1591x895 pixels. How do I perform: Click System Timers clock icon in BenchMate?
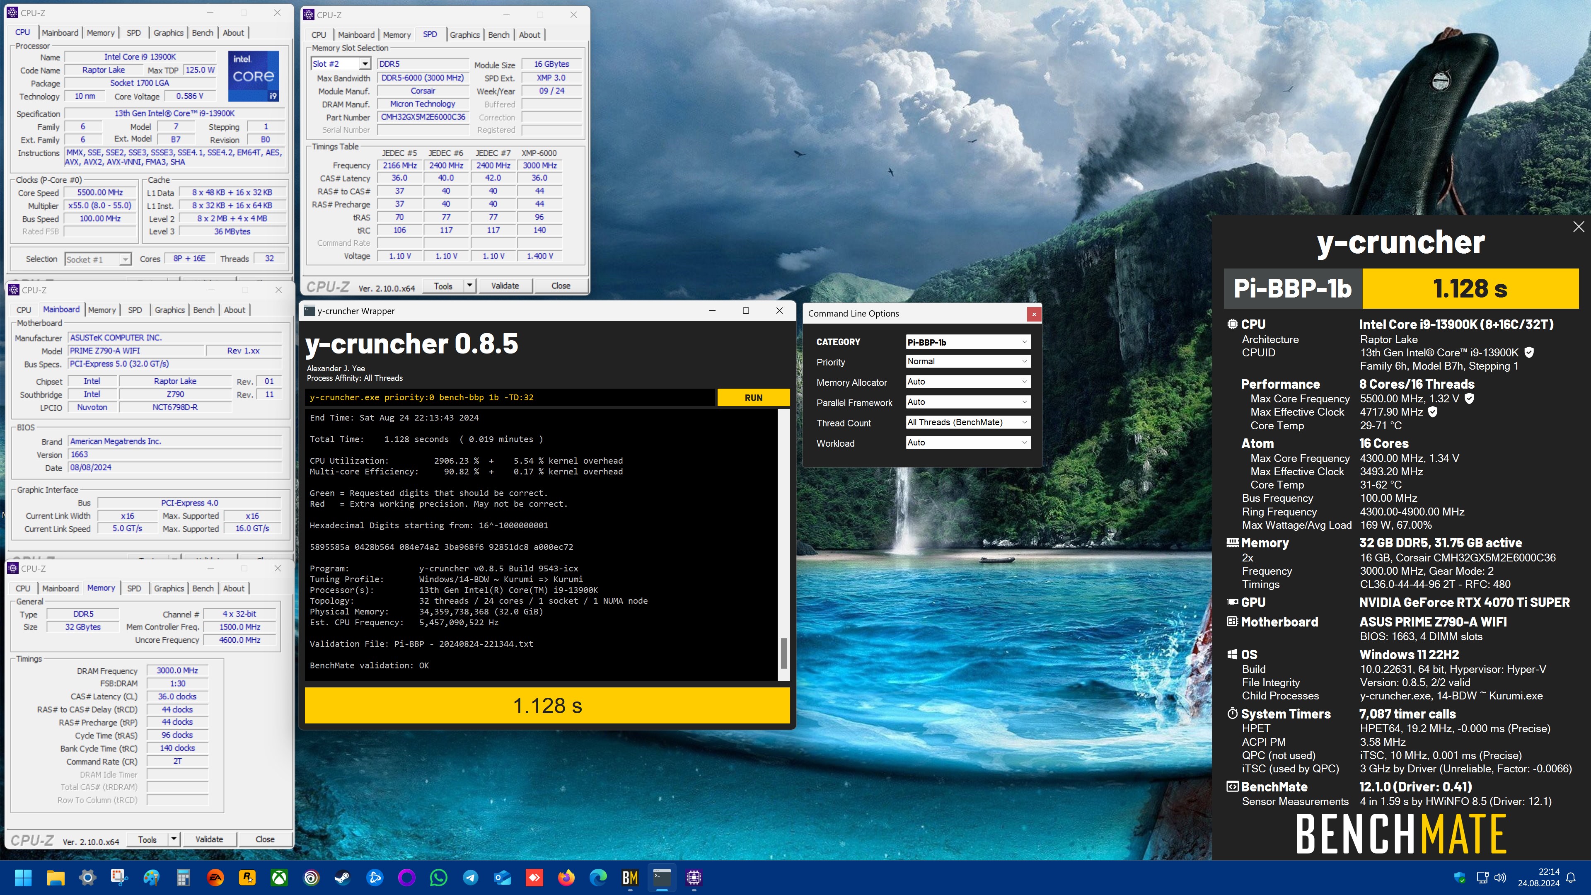tap(1232, 714)
